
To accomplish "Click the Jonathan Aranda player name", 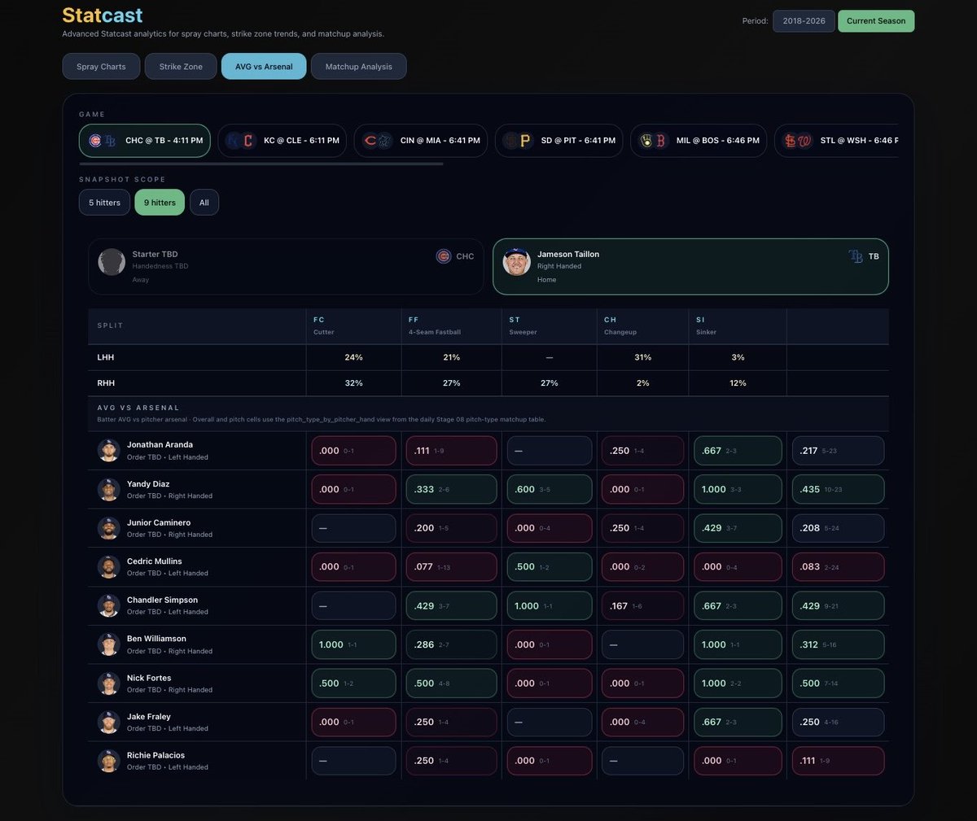I will [160, 444].
